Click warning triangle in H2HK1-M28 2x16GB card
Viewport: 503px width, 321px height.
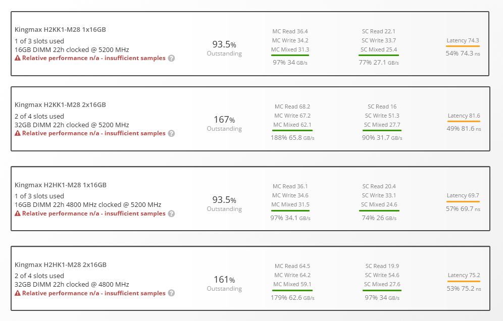18,293
